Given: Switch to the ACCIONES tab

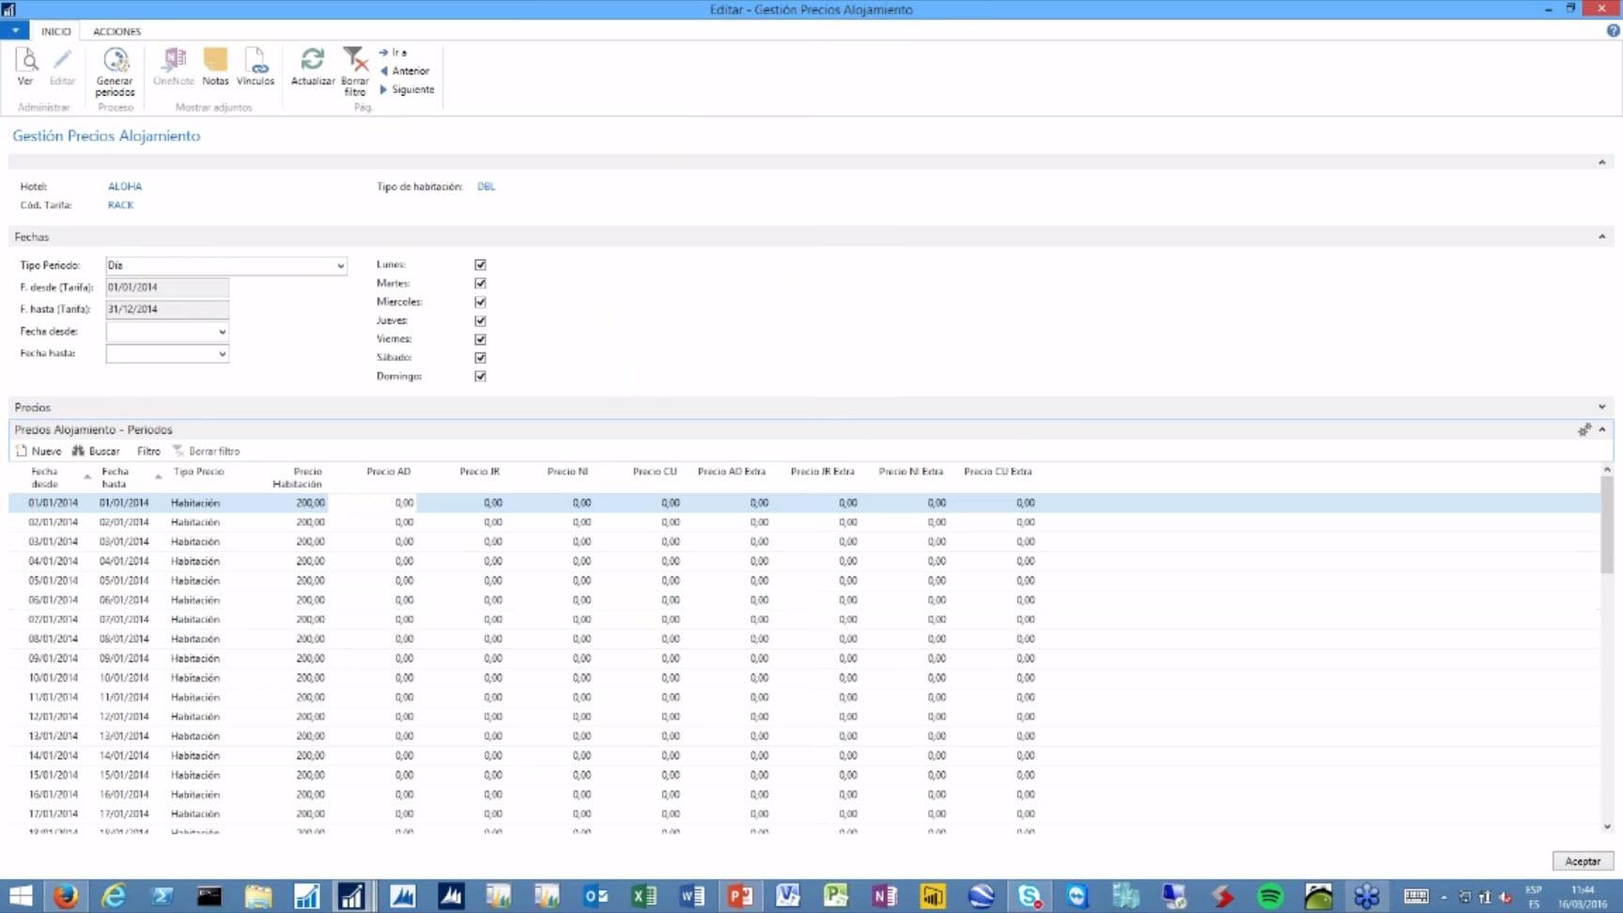Looking at the screenshot, I should point(116,31).
